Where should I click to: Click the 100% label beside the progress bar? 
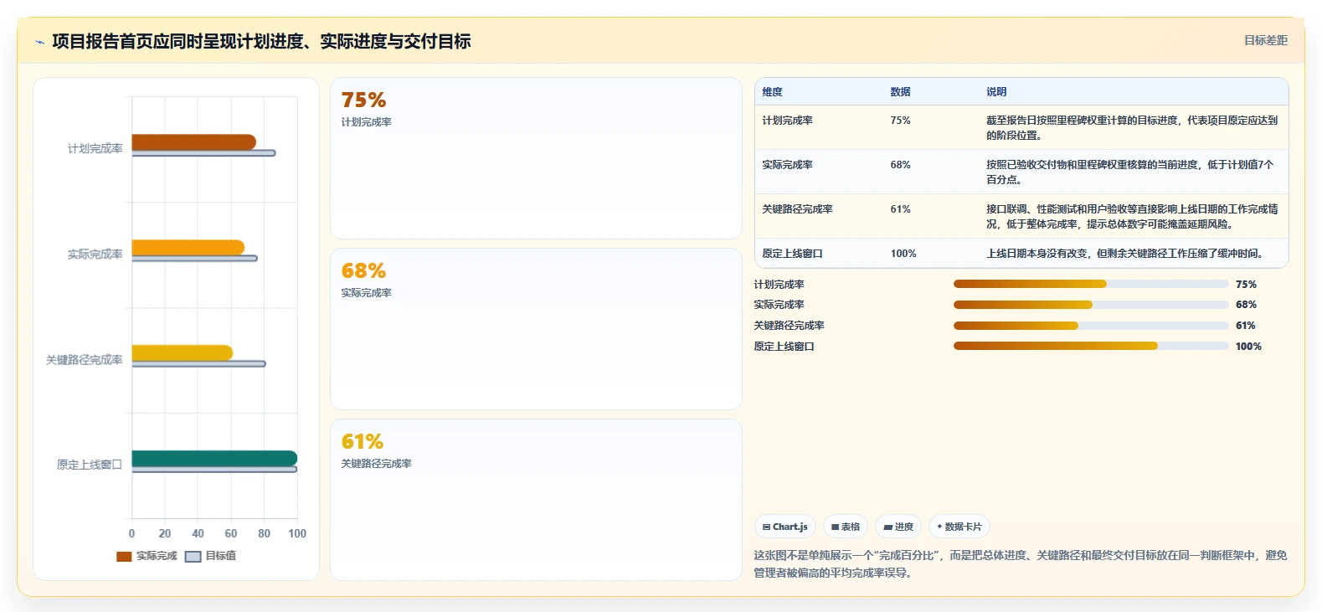tap(1248, 347)
